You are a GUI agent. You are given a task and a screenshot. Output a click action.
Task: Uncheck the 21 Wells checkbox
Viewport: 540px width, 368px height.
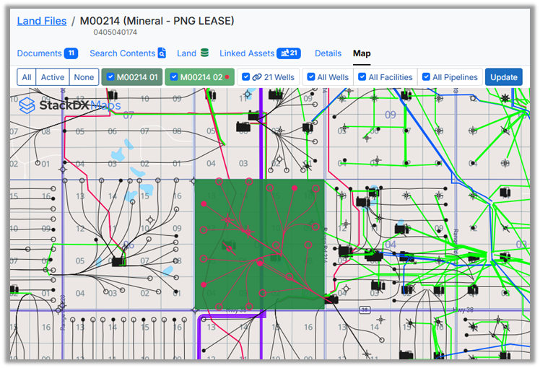point(246,77)
